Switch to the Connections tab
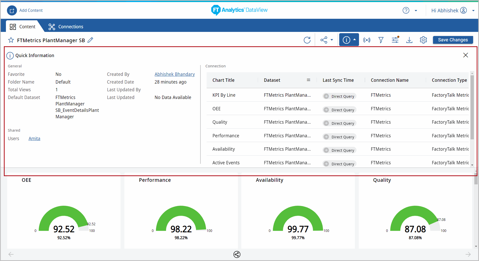 point(66,27)
